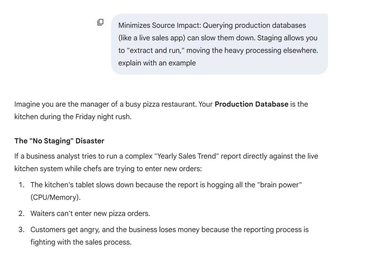Image resolution: width=365 pixels, height=255 pixels.
Task: Click "(like a live sales app)" text
Action: pos(151,38)
